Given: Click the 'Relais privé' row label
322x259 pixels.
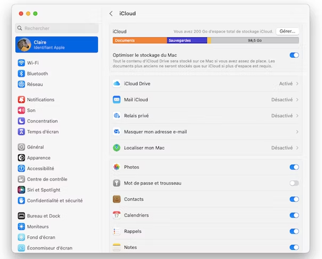Looking at the screenshot, I should 136,116.
